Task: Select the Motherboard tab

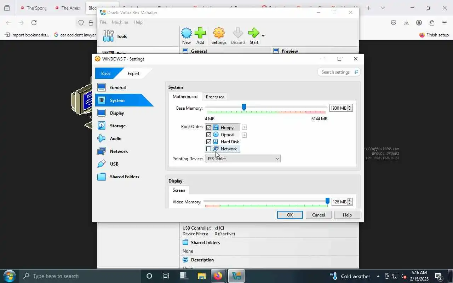Action: 185,97
